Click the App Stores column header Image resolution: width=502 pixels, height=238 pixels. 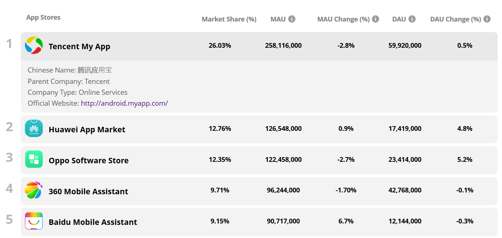tap(43, 17)
